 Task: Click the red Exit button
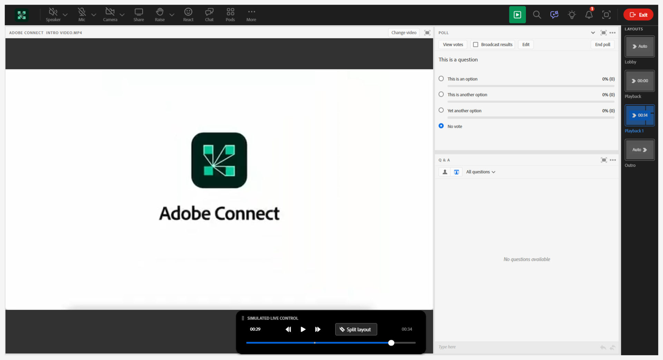(x=638, y=15)
